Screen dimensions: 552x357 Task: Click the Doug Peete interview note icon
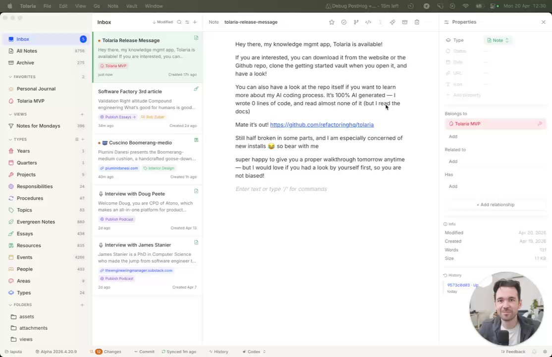196,191
